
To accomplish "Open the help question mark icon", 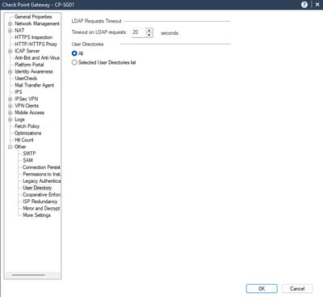I will (304, 5).
